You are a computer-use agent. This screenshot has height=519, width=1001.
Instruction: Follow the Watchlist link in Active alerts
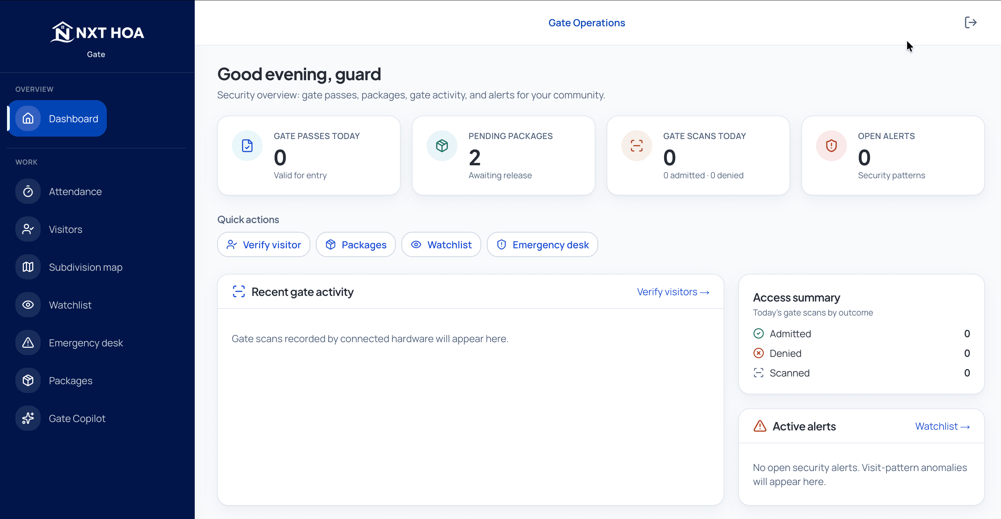pyautogui.click(x=942, y=426)
